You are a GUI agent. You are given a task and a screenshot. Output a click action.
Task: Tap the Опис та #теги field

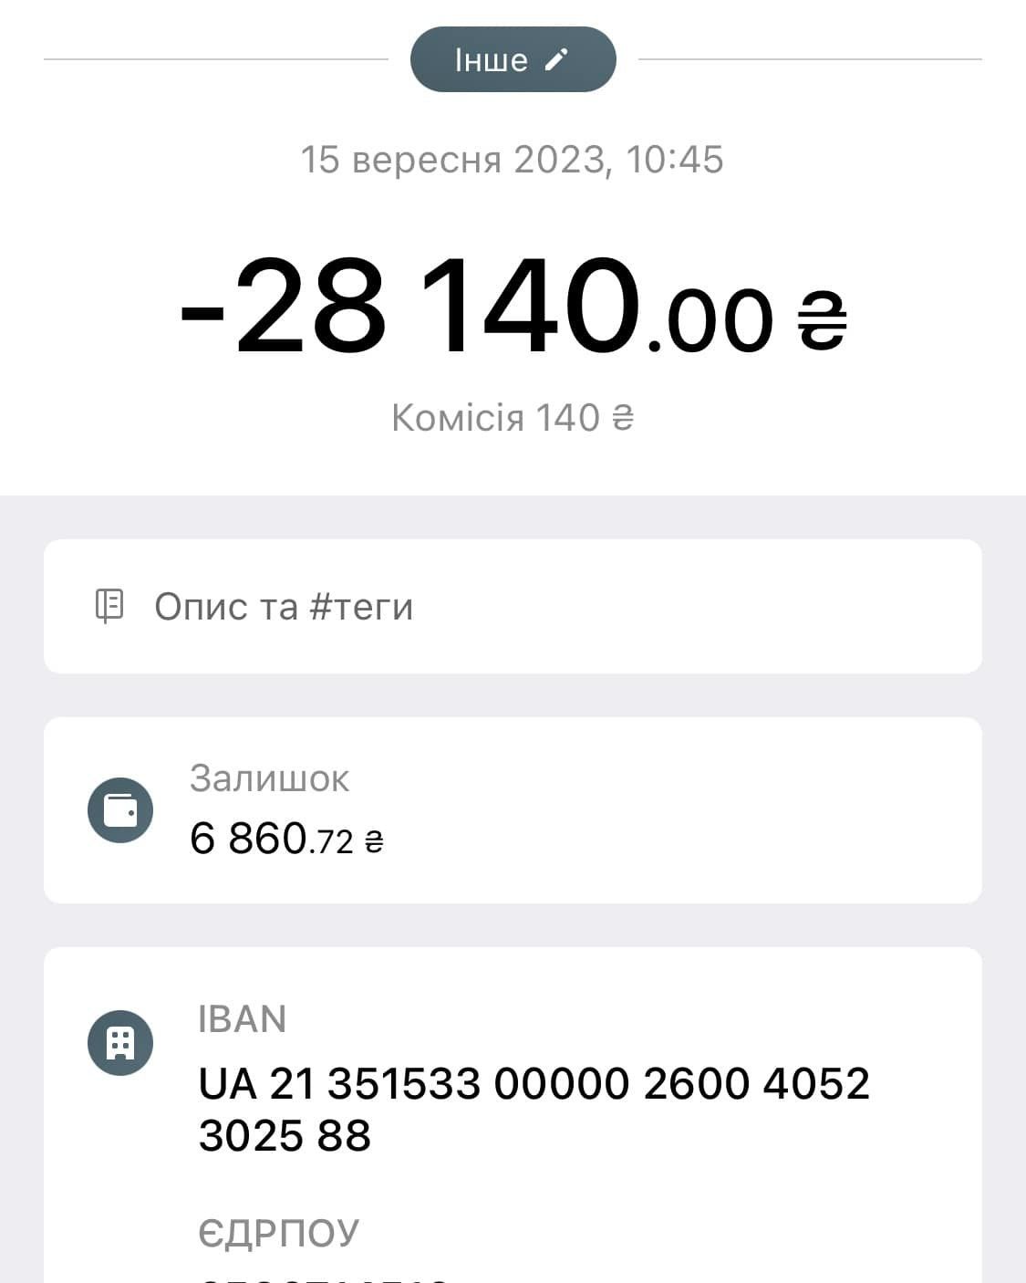(x=513, y=606)
